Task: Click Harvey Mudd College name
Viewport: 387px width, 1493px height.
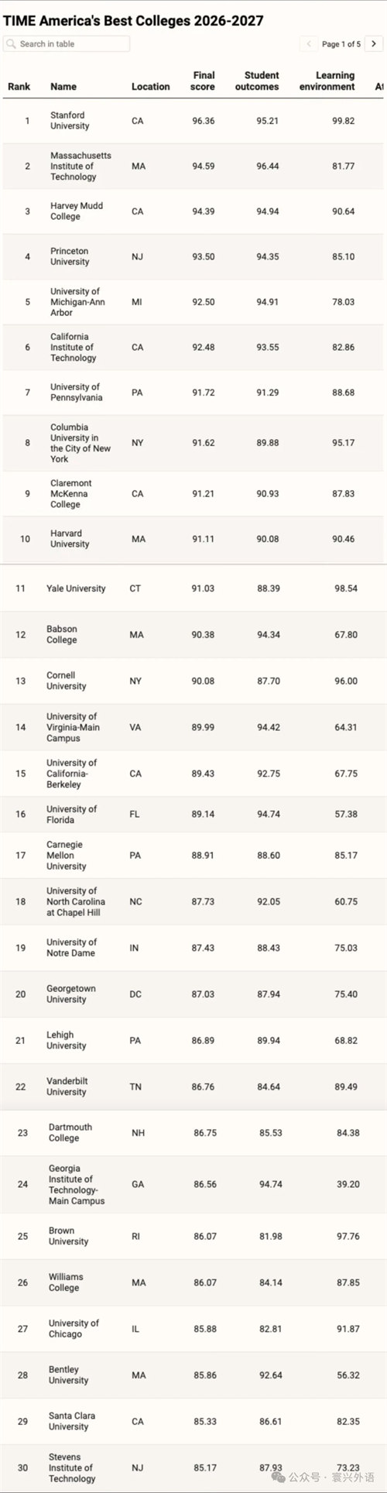Action: click(77, 211)
